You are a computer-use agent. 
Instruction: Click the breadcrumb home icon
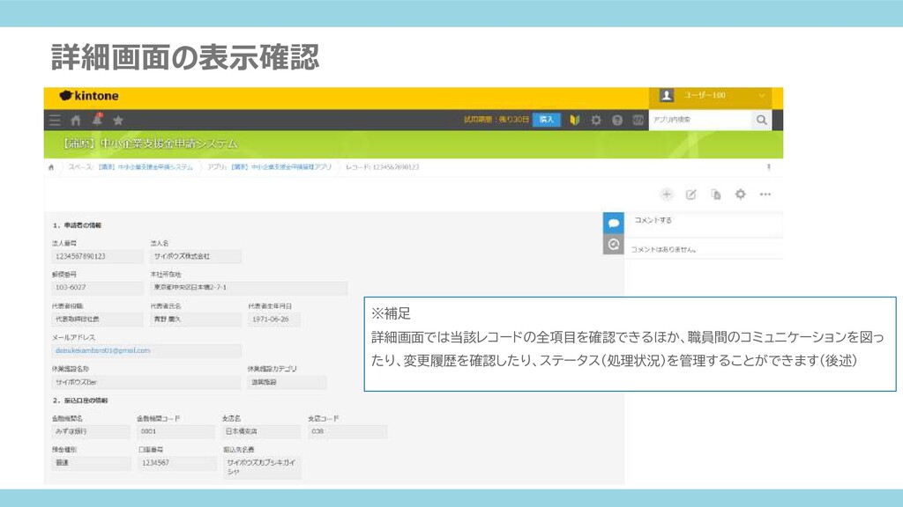tap(51, 167)
